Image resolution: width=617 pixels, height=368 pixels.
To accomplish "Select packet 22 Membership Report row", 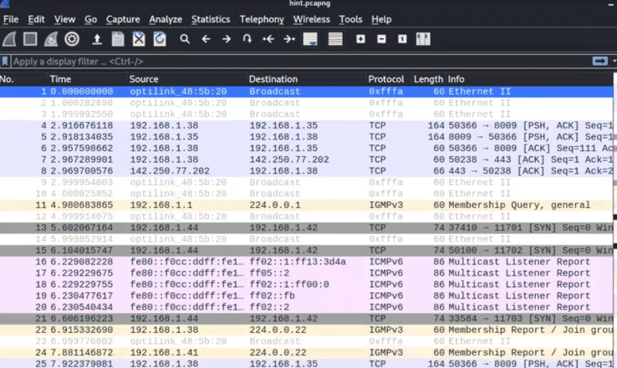I will [x=306, y=330].
